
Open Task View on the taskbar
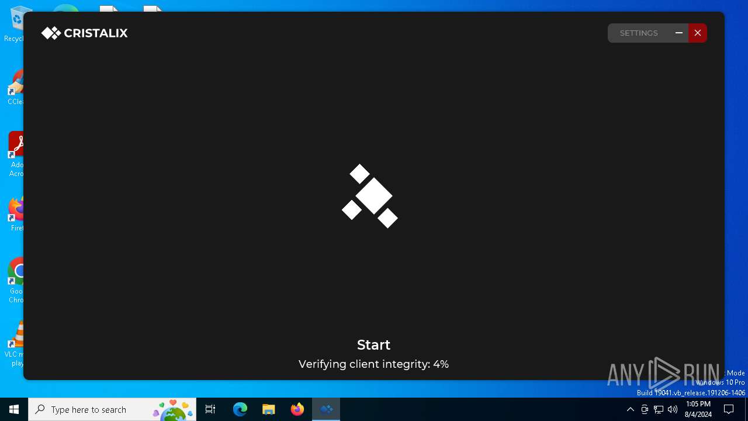click(210, 409)
